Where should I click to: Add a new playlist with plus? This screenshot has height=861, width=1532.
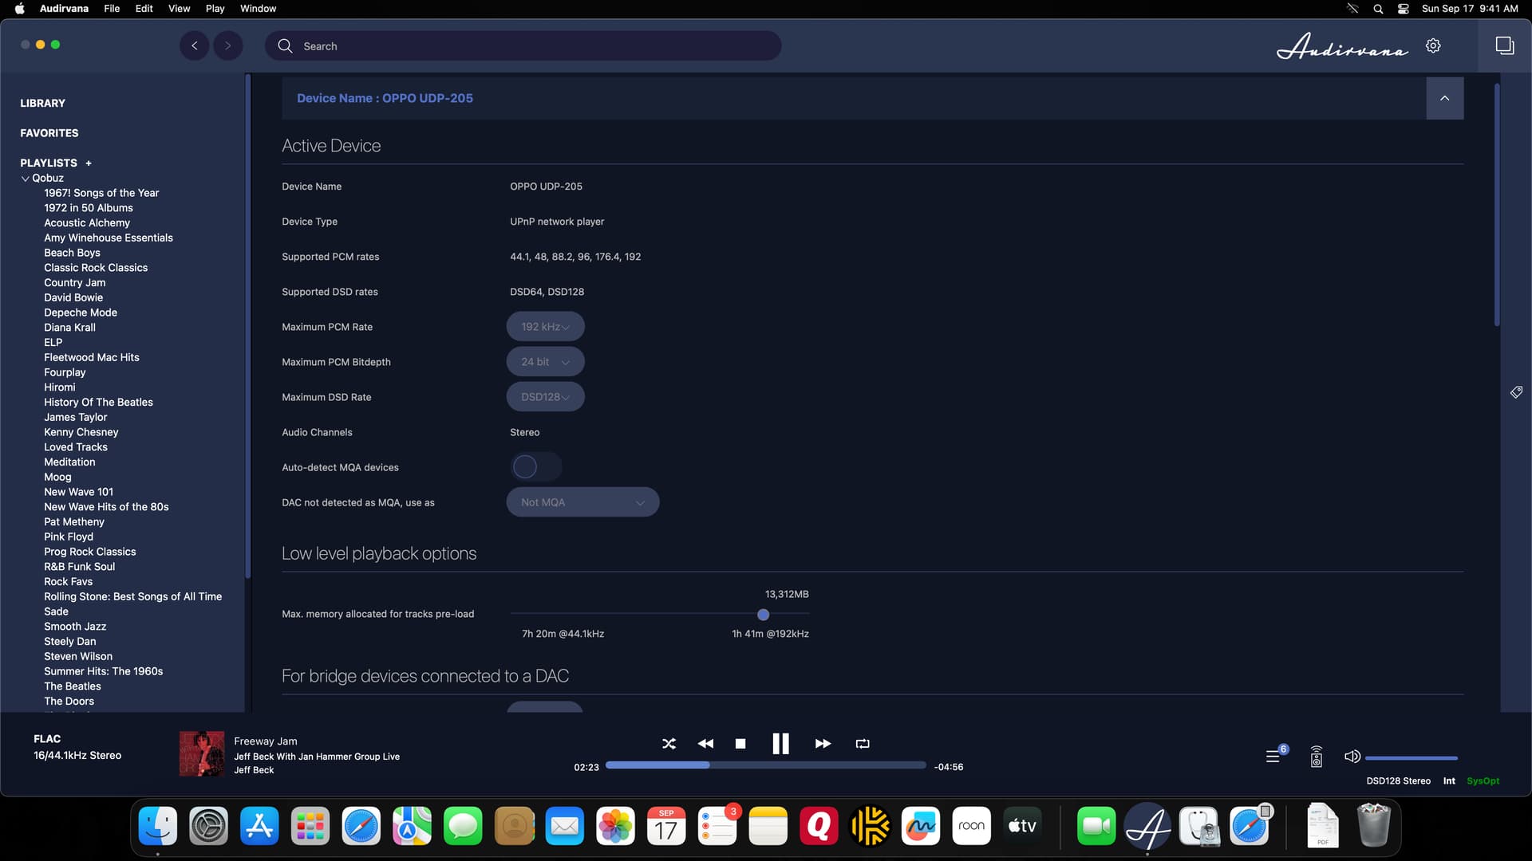[x=89, y=163]
